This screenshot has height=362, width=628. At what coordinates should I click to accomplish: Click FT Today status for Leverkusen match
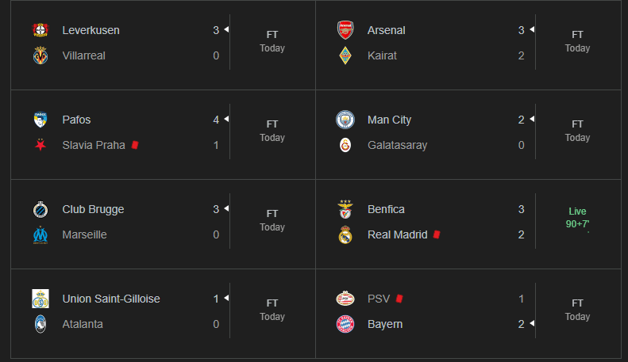272,41
